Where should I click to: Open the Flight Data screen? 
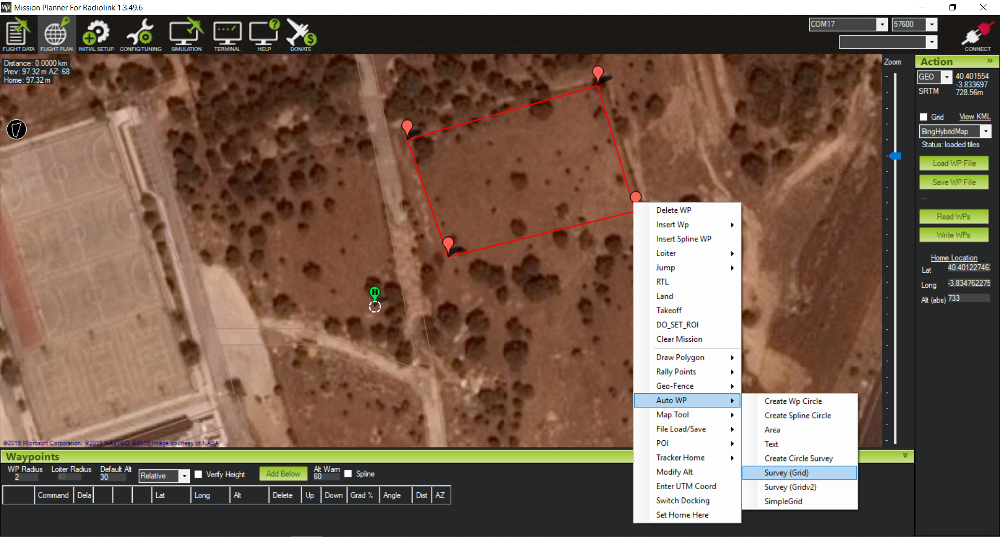click(x=18, y=35)
